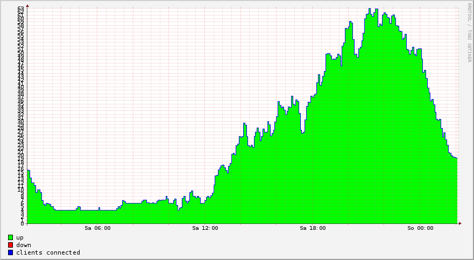This screenshot has height=260, width=474.
Task: Click the 'Sa 18:00' time axis label
Action: (x=313, y=228)
